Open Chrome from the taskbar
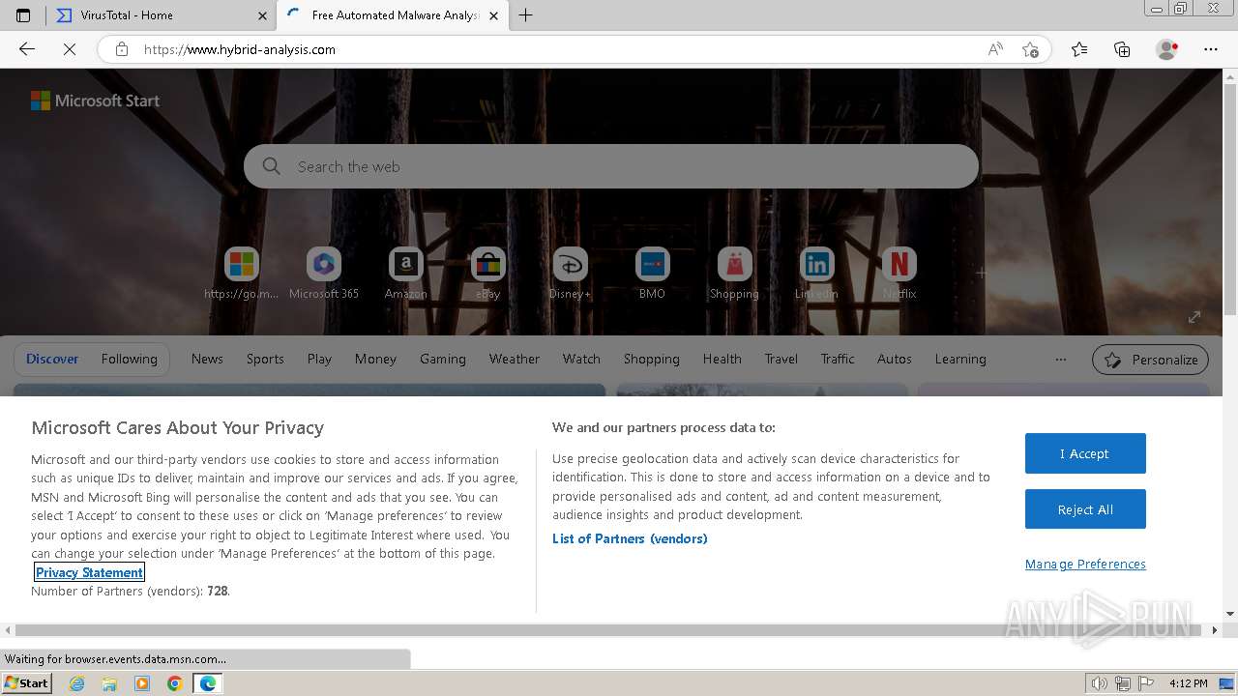This screenshot has width=1238, height=696. click(x=175, y=683)
